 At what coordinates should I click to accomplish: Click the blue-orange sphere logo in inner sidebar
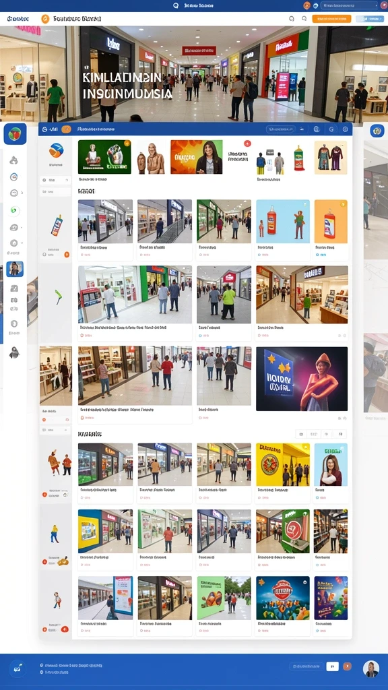56,150
